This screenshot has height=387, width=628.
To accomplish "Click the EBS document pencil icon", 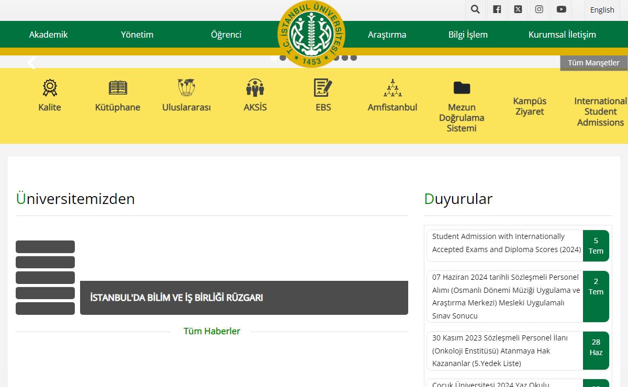I will pyautogui.click(x=323, y=87).
